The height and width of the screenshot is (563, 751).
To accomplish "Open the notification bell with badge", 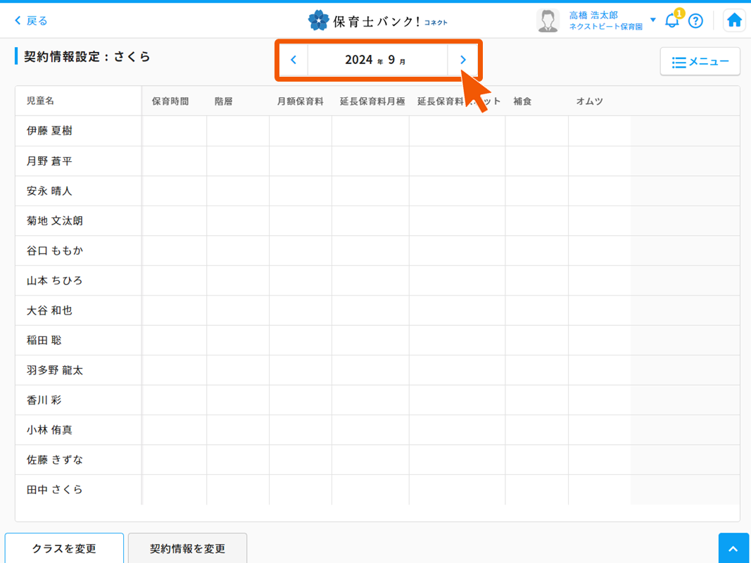I will [x=672, y=20].
